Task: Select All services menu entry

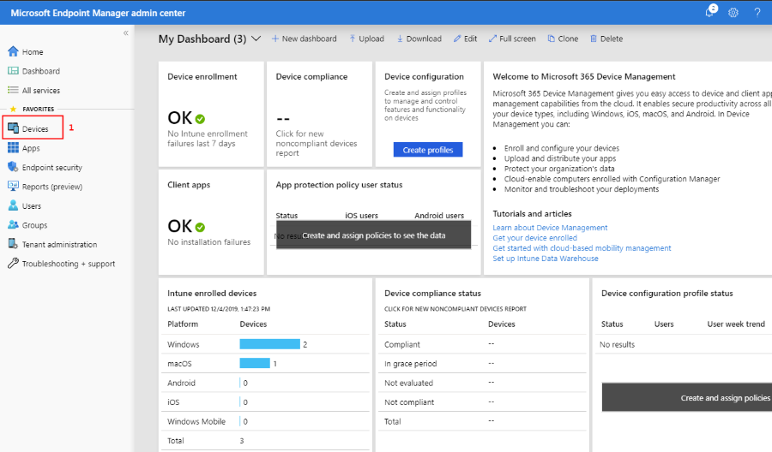Action: coord(41,91)
